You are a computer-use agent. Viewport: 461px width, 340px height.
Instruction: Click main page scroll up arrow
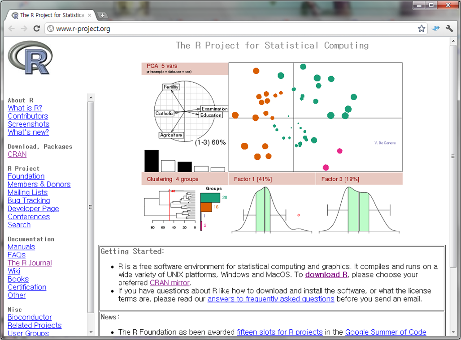pos(453,41)
